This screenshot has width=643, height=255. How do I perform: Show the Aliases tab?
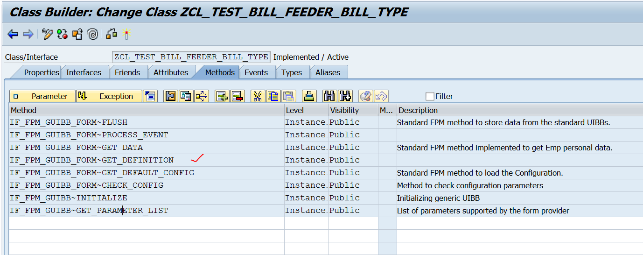click(x=328, y=72)
